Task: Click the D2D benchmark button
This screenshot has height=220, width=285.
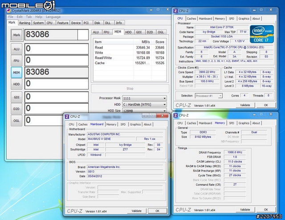Action: pyautogui.click(x=16, y=109)
